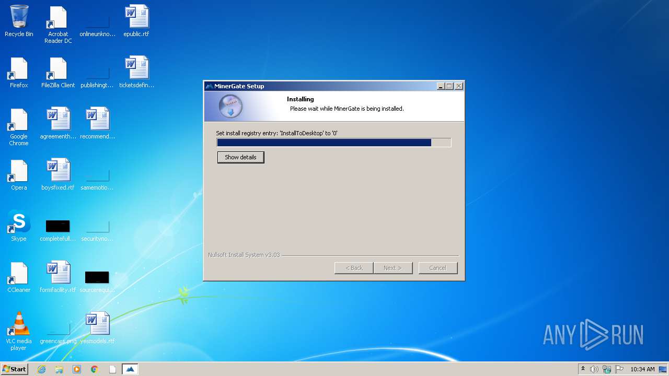Click the blank file taskbar icon
This screenshot has height=376, width=669.
tap(112, 369)
